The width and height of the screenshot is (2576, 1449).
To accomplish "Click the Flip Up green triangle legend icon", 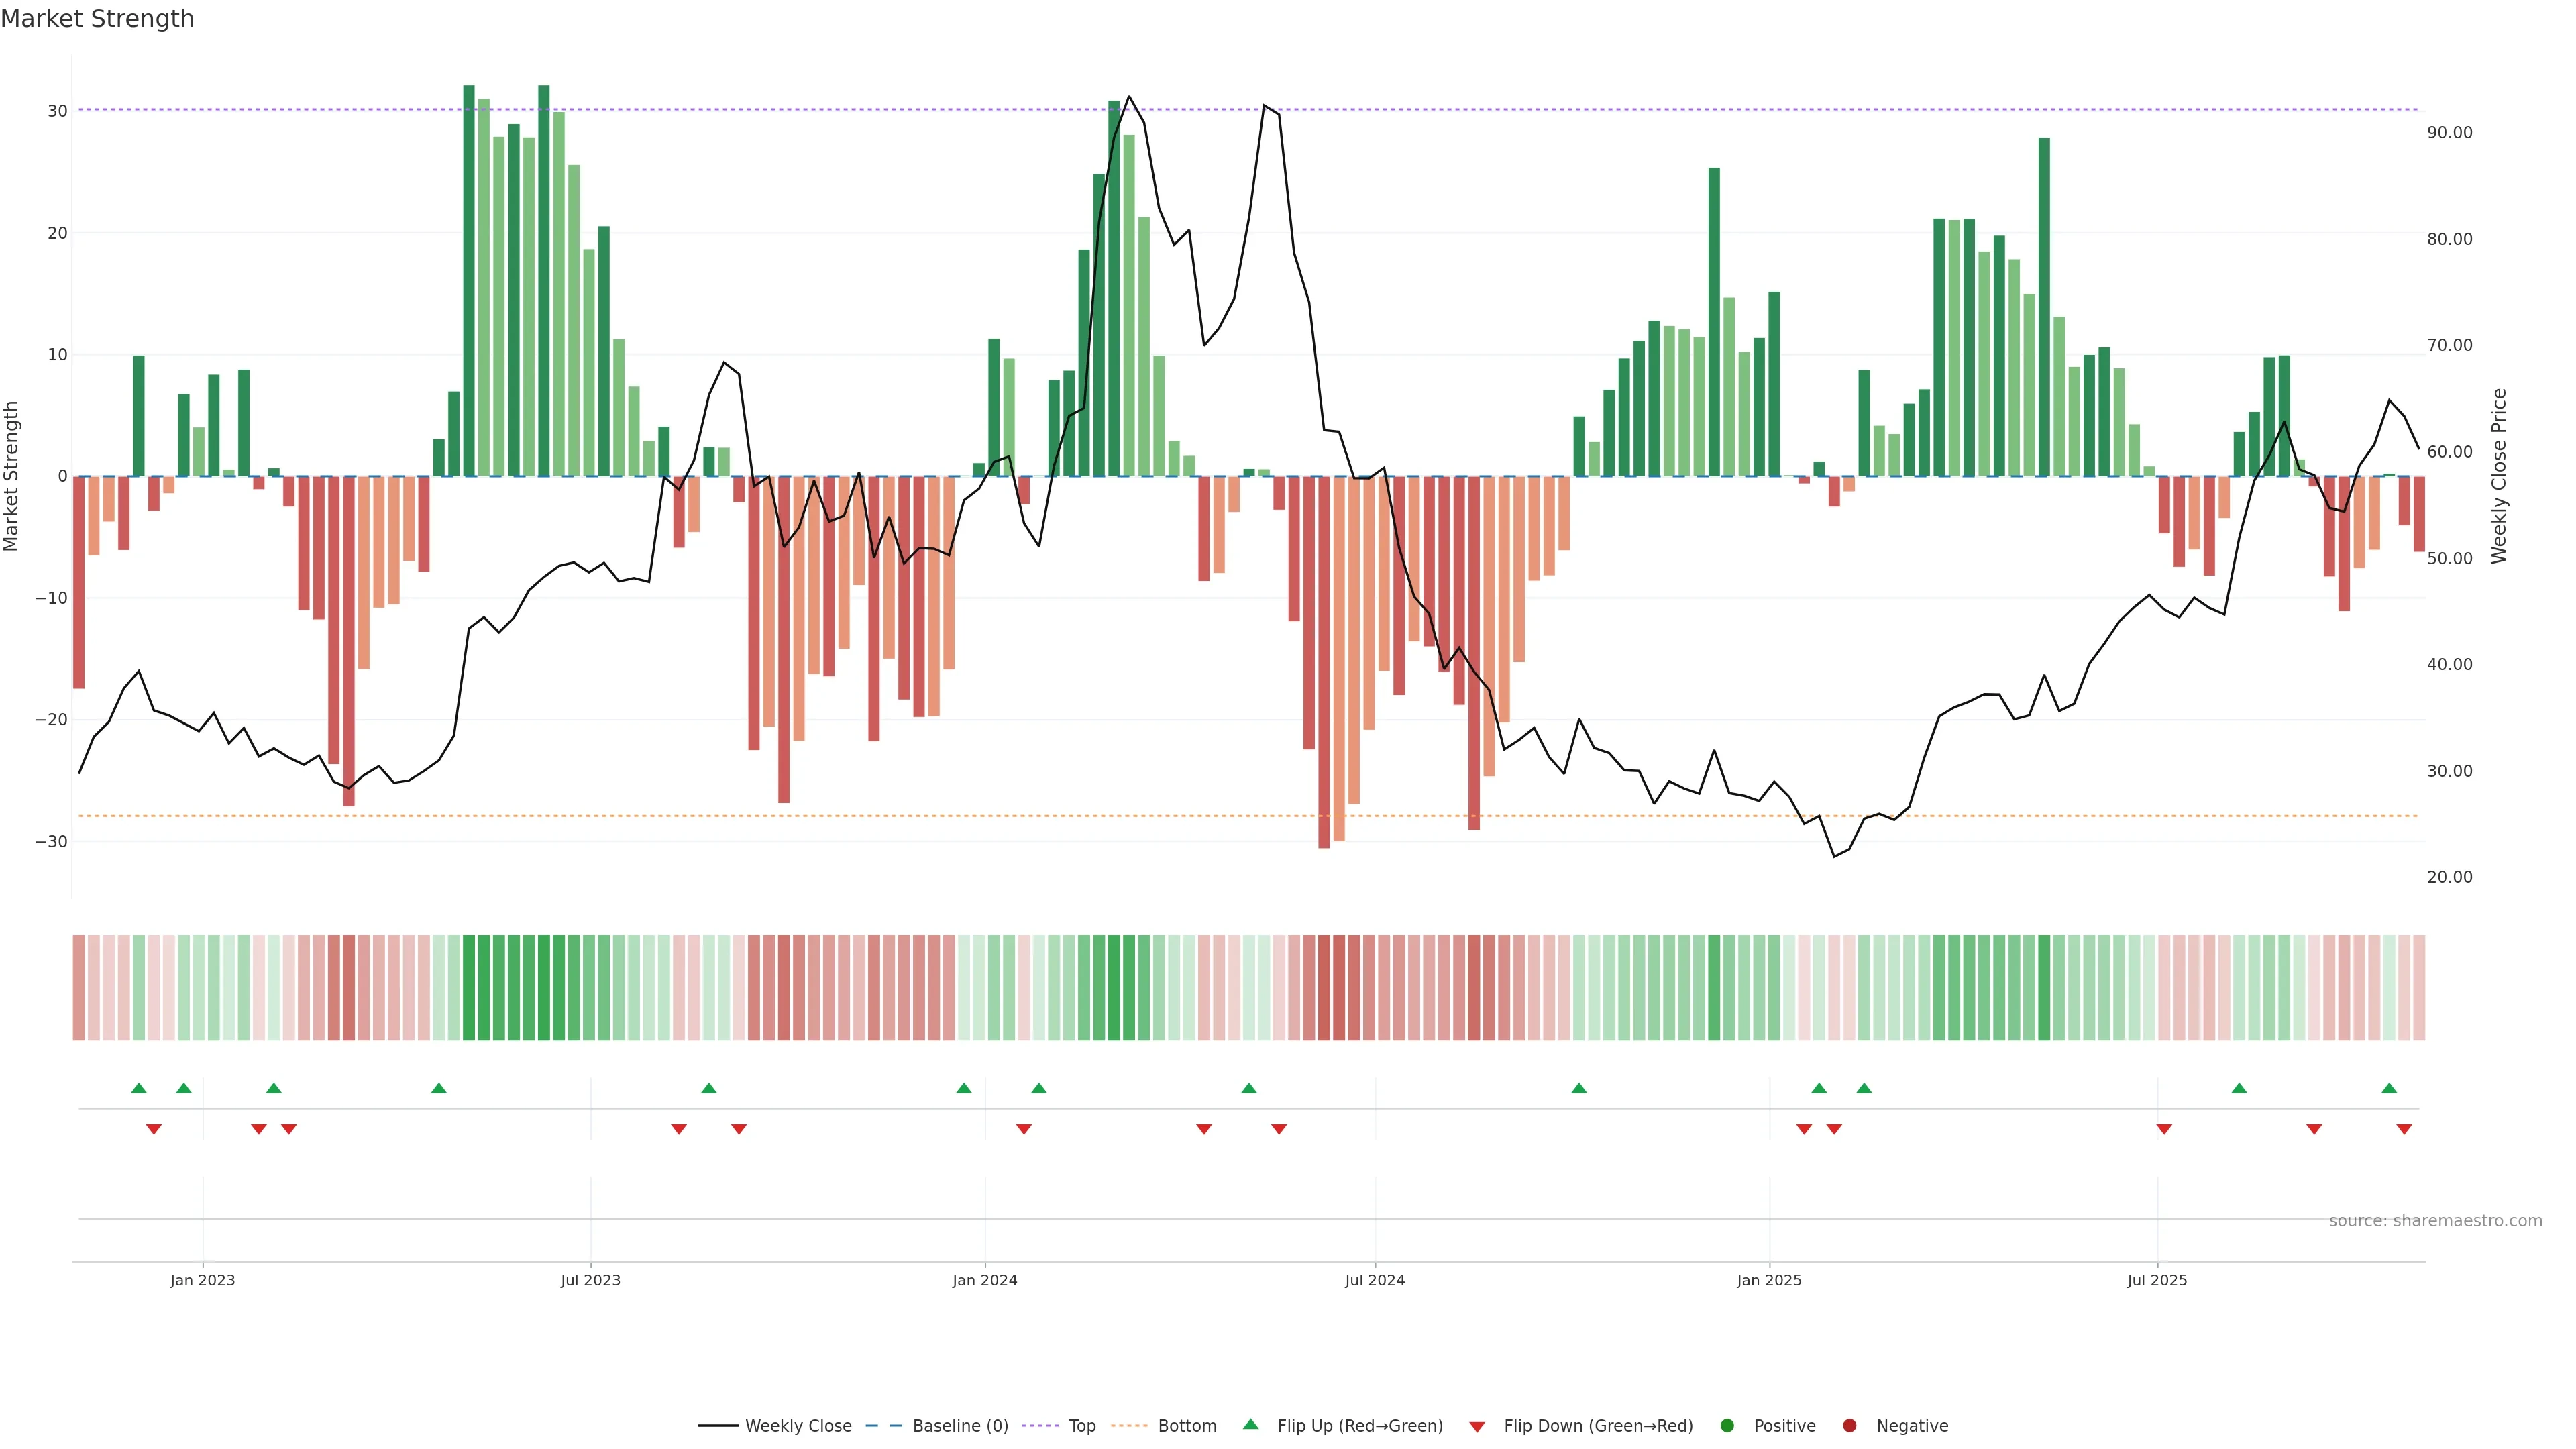I will pyautogui.click(x=1250, y=1425).
